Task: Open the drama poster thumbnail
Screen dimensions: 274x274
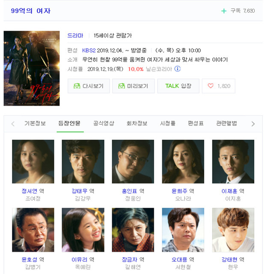Action: [x=32, y=68]
